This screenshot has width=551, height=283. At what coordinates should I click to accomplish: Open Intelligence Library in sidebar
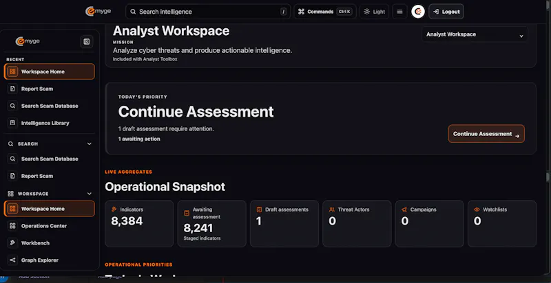[x=50, y=123]
